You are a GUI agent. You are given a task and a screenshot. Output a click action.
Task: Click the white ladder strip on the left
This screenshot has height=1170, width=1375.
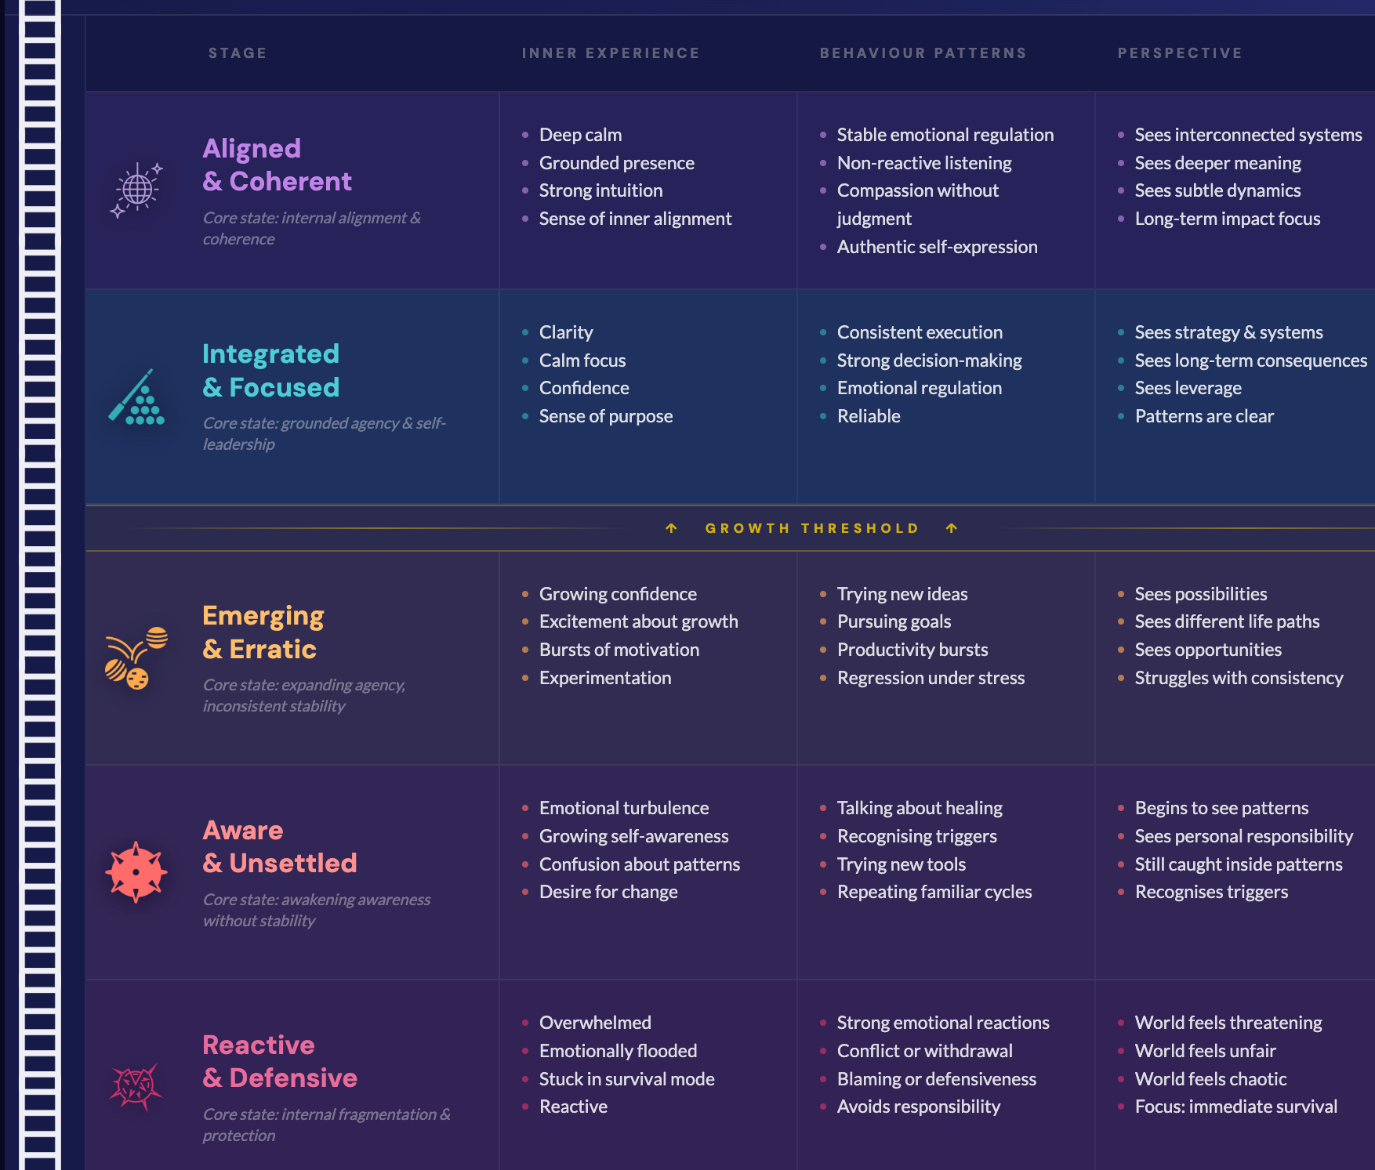(39, 585)
